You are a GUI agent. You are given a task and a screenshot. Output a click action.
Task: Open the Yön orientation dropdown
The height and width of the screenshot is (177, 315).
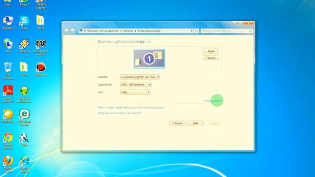click(135, 92)
